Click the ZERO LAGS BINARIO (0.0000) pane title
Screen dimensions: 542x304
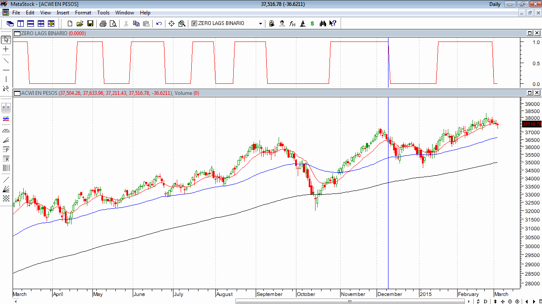click(53, 33)
